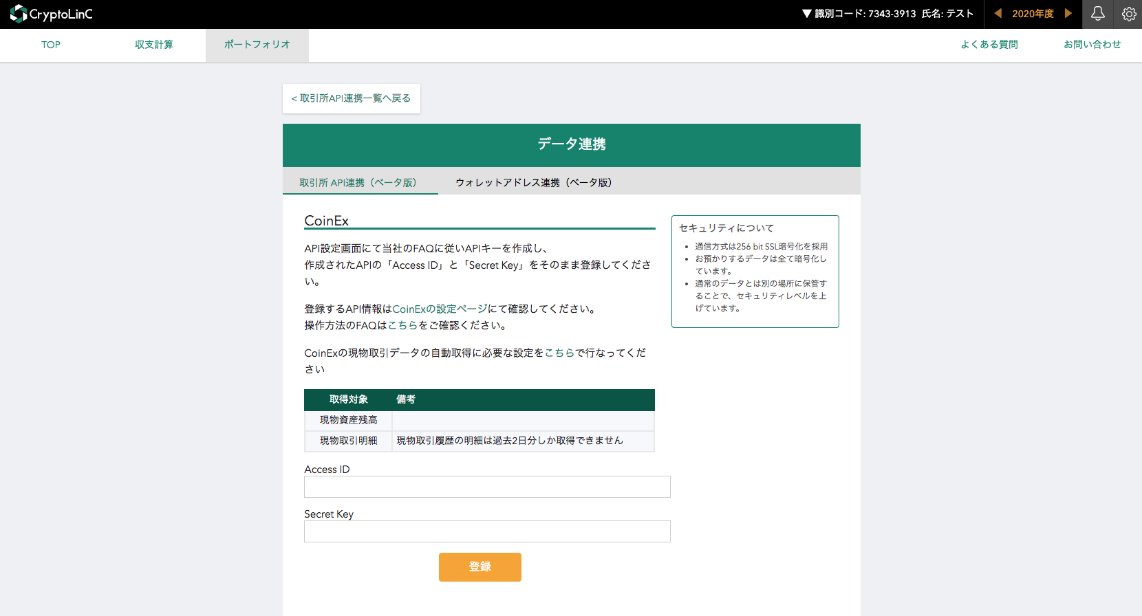
Task: Click the 取得対象 table header
Action: (348, 400)
